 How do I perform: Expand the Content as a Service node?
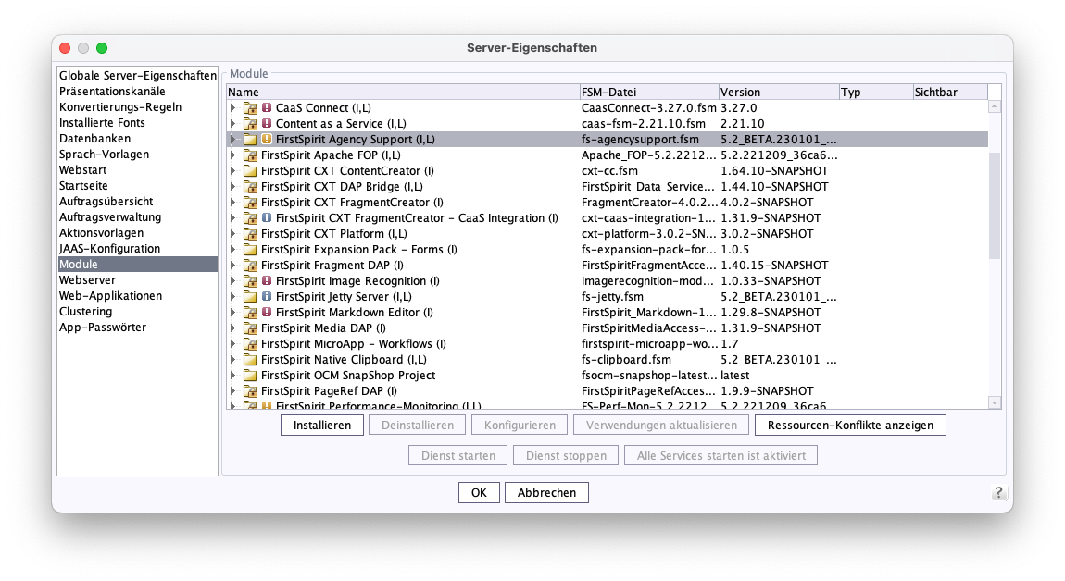(233, 123)
